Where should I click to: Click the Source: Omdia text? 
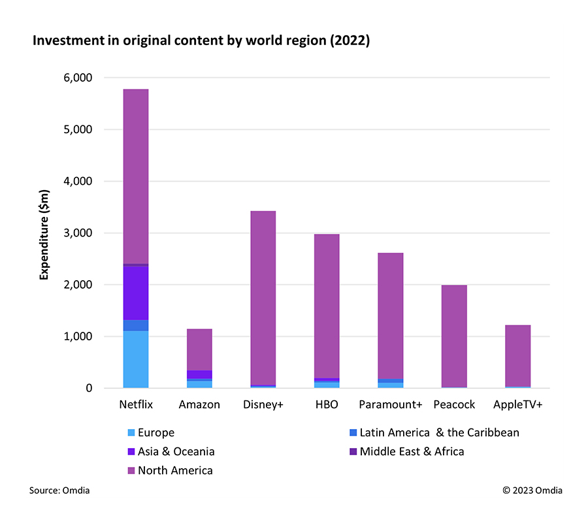pos(59,490)
